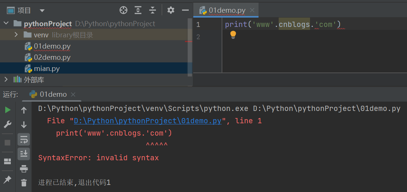Open the 01demo.py traceback file link

point(148,121)
